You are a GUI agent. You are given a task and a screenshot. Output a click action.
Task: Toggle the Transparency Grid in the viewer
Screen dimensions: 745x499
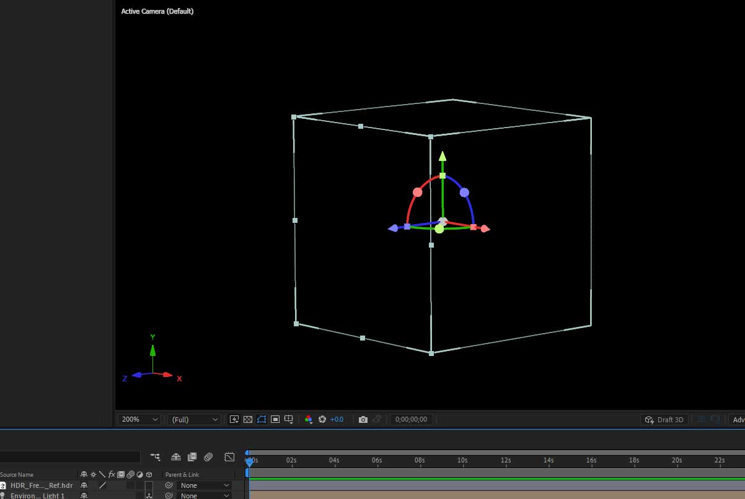click(248, 419)
